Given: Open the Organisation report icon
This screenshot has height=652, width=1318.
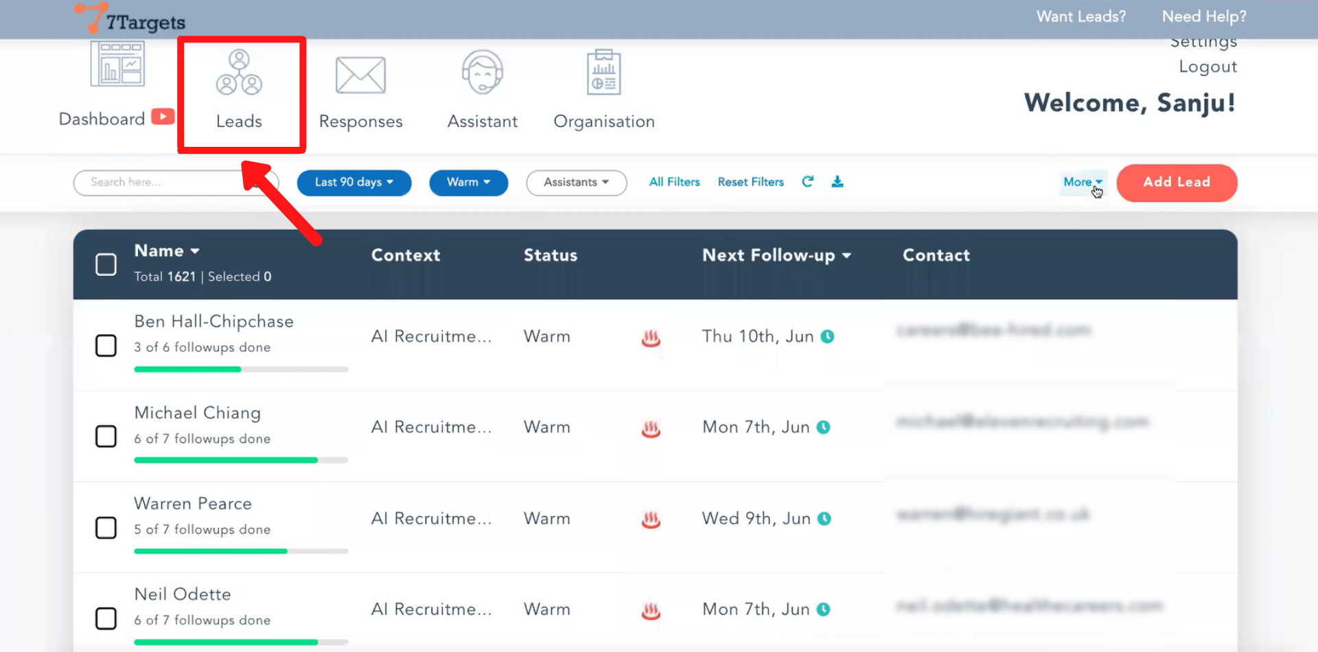Looking at the screenshot, I should [603, 73].
